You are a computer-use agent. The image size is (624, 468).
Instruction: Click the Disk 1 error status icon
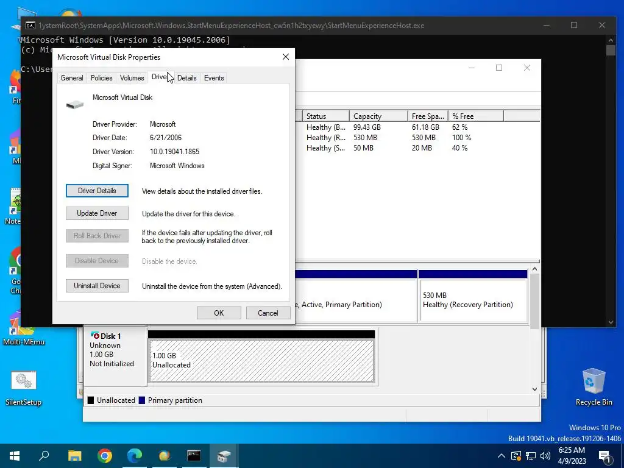[x=95, y=336]
